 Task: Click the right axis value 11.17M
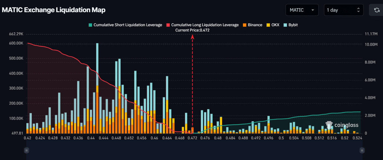pos(371,34)
